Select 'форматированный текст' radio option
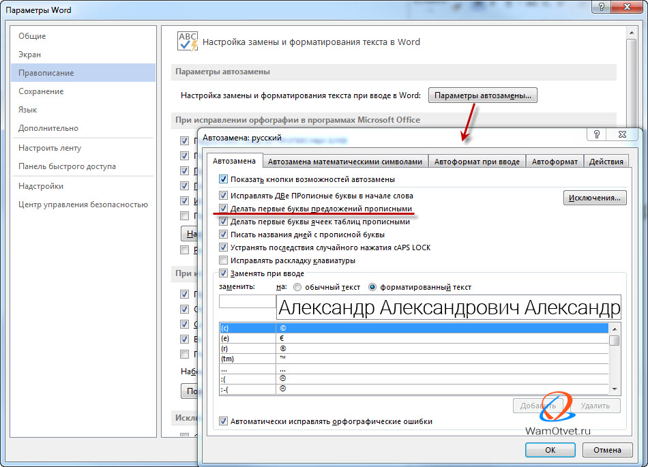This screenshot has height=467, width=648. point(372,287)
